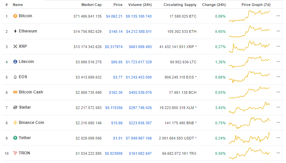Open the three-dot menu for EOS row

[278, 77]
